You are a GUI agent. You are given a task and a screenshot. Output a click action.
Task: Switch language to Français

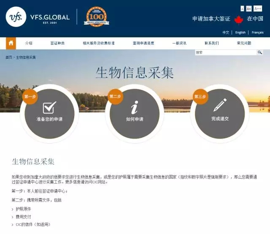(x=257, y=33)
